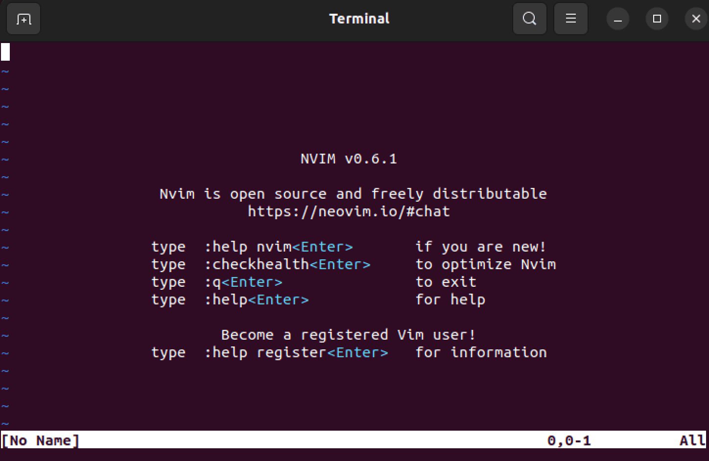
Task: Minimize the Terminal window
Action: coord(618,19)
